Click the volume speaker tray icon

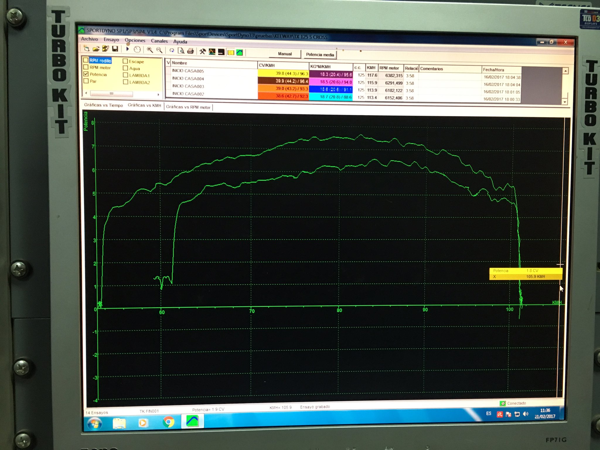(x=526, y=414)
